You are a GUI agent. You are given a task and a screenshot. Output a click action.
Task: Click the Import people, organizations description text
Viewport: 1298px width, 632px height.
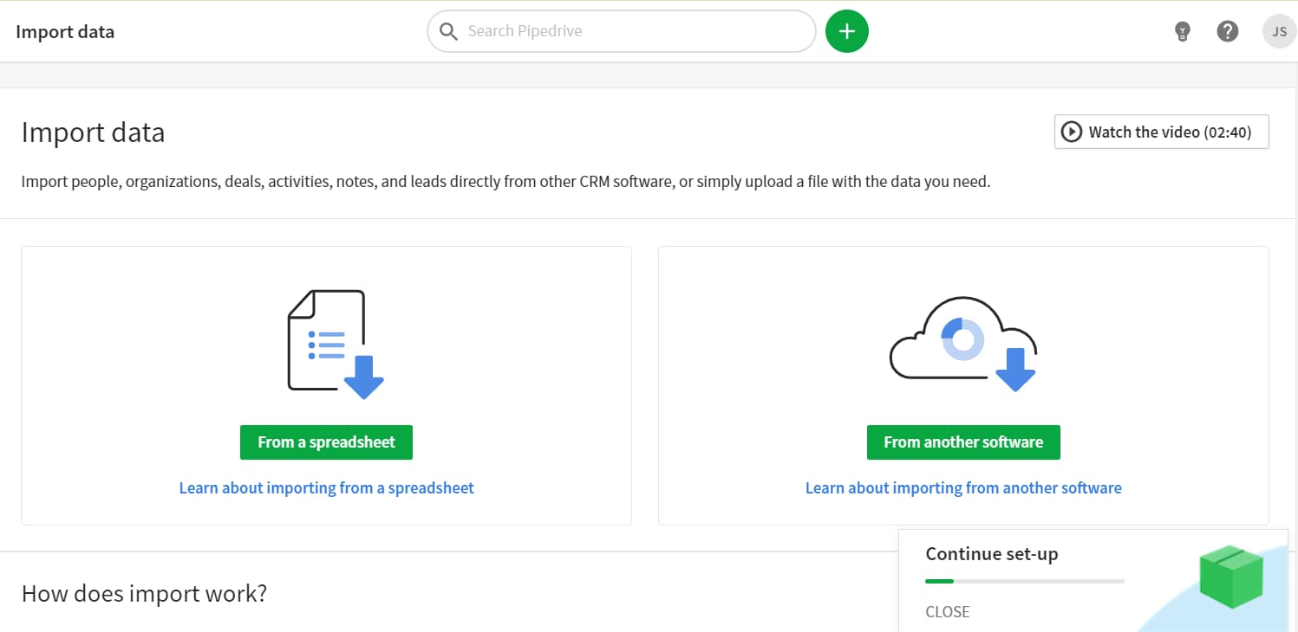coord(506,182)
